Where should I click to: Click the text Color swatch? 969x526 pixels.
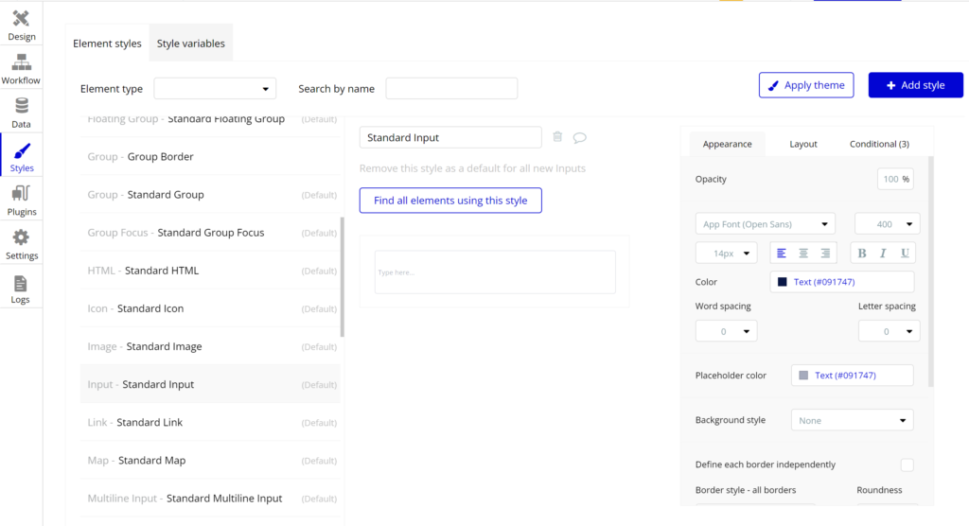[782, 282]
